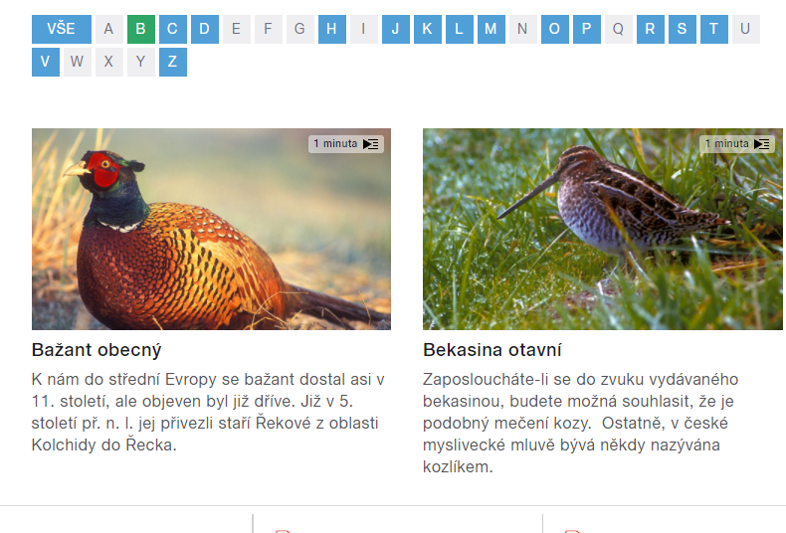Image resolution: width=786 pixels, height=533 pixels.
Task: Select letter V filter
Action: tap(46, 62)
